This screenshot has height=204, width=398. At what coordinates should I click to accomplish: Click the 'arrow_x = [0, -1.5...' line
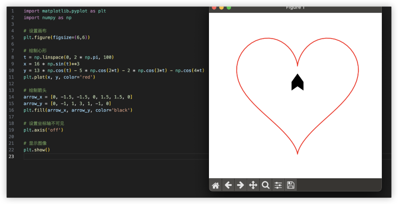pyautogui.click(x=78, y=97)
